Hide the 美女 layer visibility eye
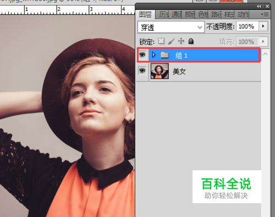The width and height of the screenshot is (275, 217). coord(142,70)
